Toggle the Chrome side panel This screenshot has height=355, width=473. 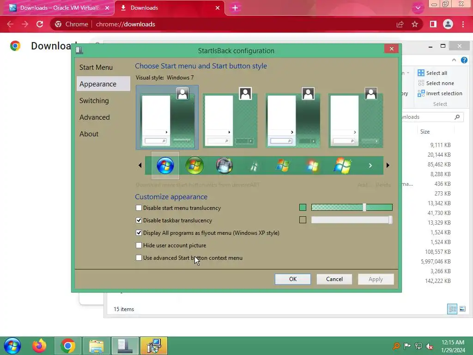[433, 24]
